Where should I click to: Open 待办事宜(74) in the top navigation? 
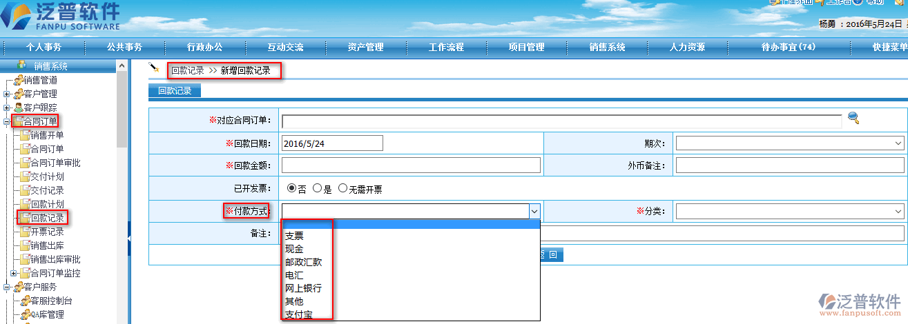coord(788,48)
